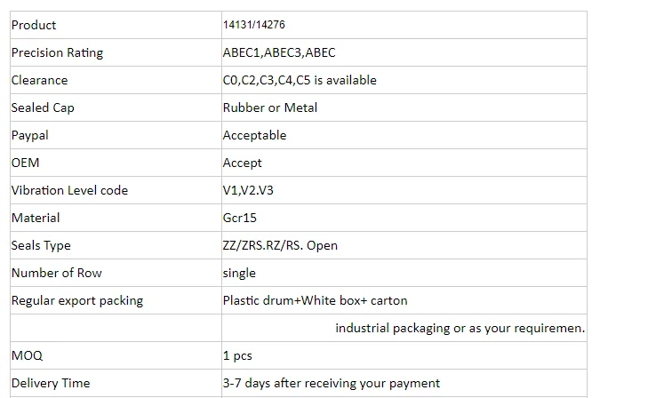Click the Paypal row label
Viewport: 648px width, 398px height.
click(29, 135)
